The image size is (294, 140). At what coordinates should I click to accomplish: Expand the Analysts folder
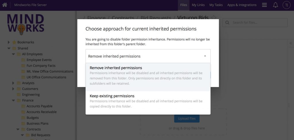(x=13, y=83)
